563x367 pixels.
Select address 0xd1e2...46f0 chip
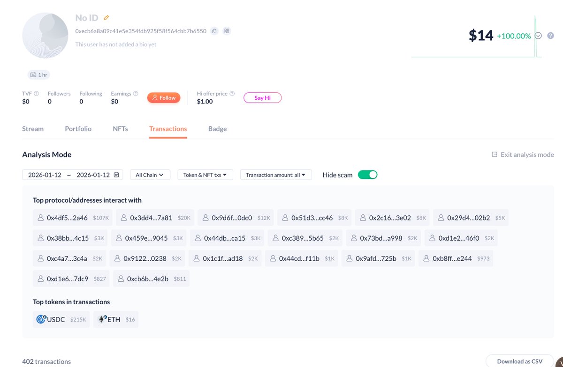(x=461, y=238)
